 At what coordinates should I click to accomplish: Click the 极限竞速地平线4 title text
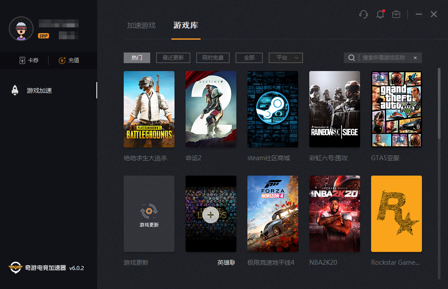click(271, 263)
